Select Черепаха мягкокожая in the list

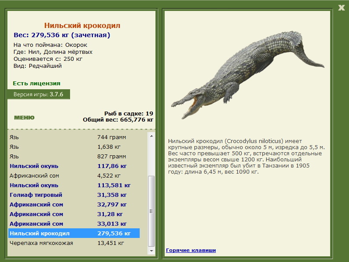74,243
